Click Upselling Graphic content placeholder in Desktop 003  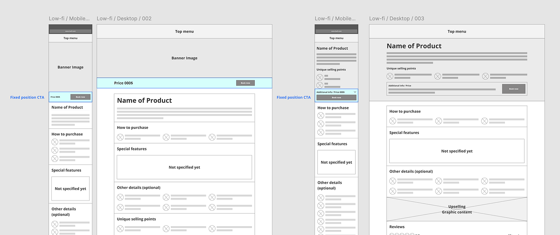point(457,209)
